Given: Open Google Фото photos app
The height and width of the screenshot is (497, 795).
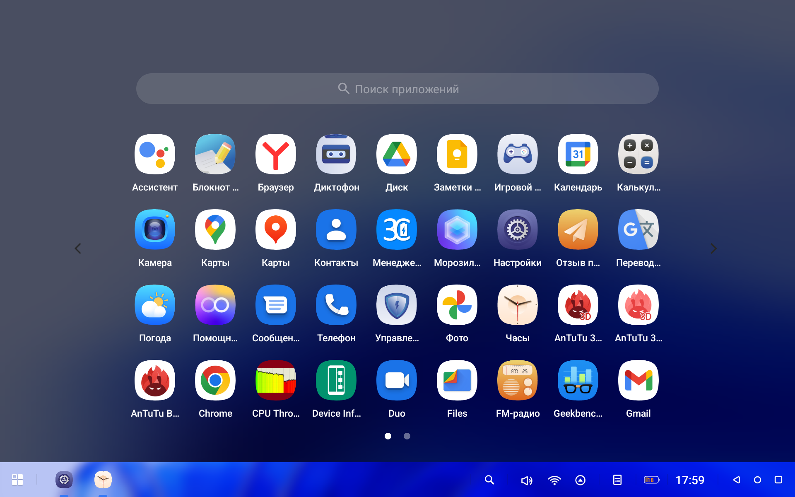Looking at the screenshot, I should 457,305.
